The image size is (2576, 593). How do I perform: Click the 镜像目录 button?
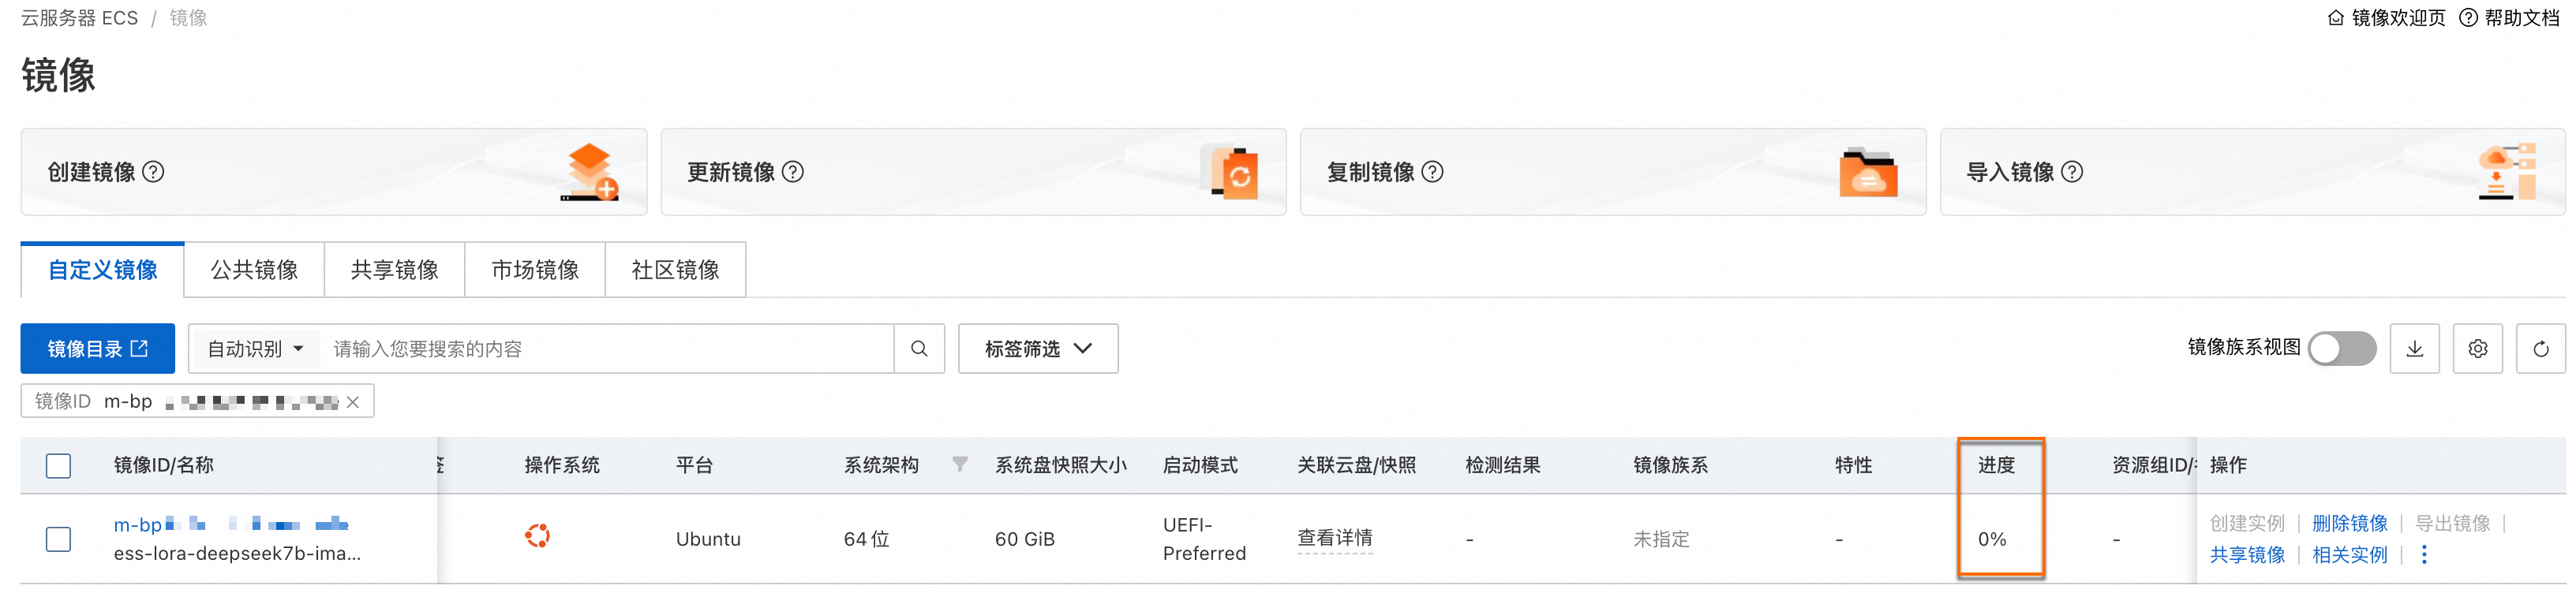pyautogui.click(x=97, y=349)
